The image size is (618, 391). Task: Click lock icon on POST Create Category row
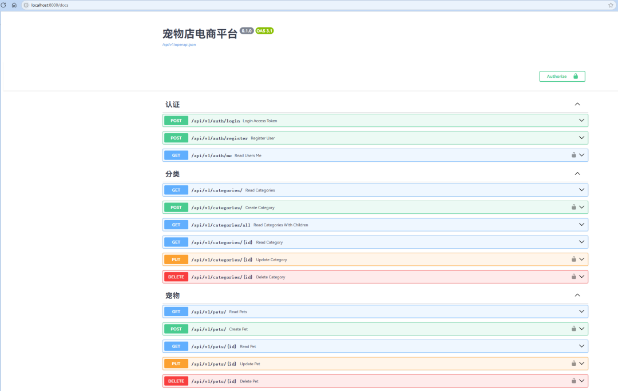(x=573, y=207)
